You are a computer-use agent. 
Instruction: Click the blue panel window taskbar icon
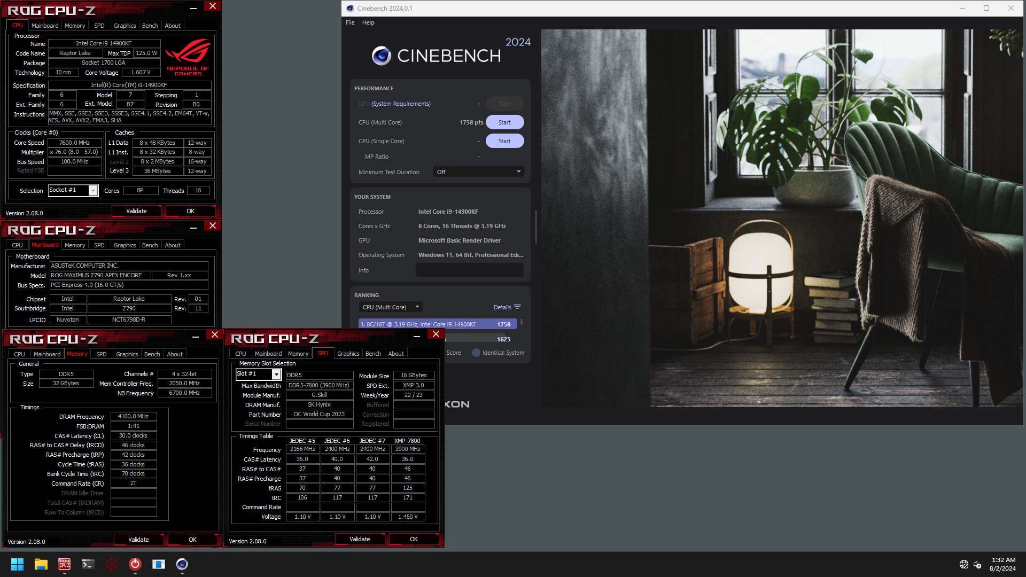click(159, 564)
